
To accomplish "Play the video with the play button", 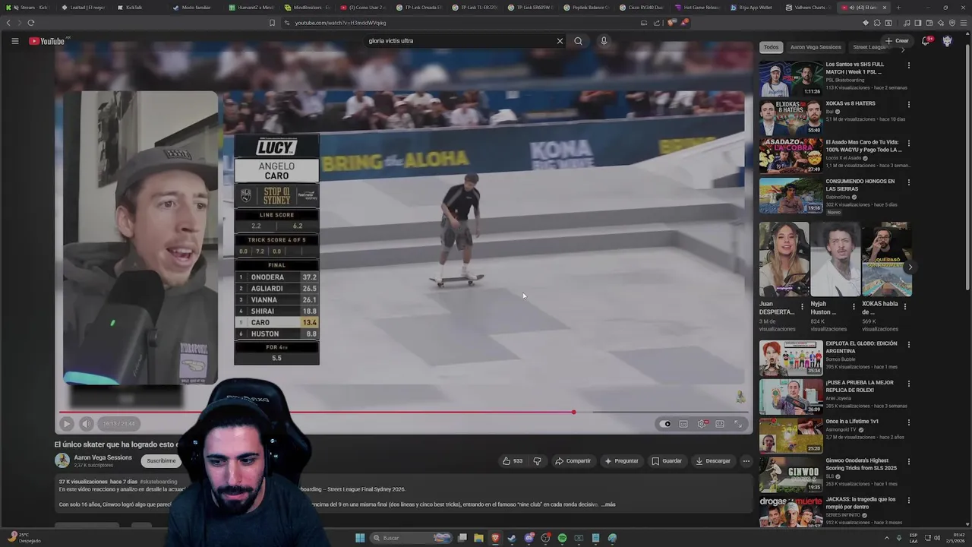I will [66, 424].
